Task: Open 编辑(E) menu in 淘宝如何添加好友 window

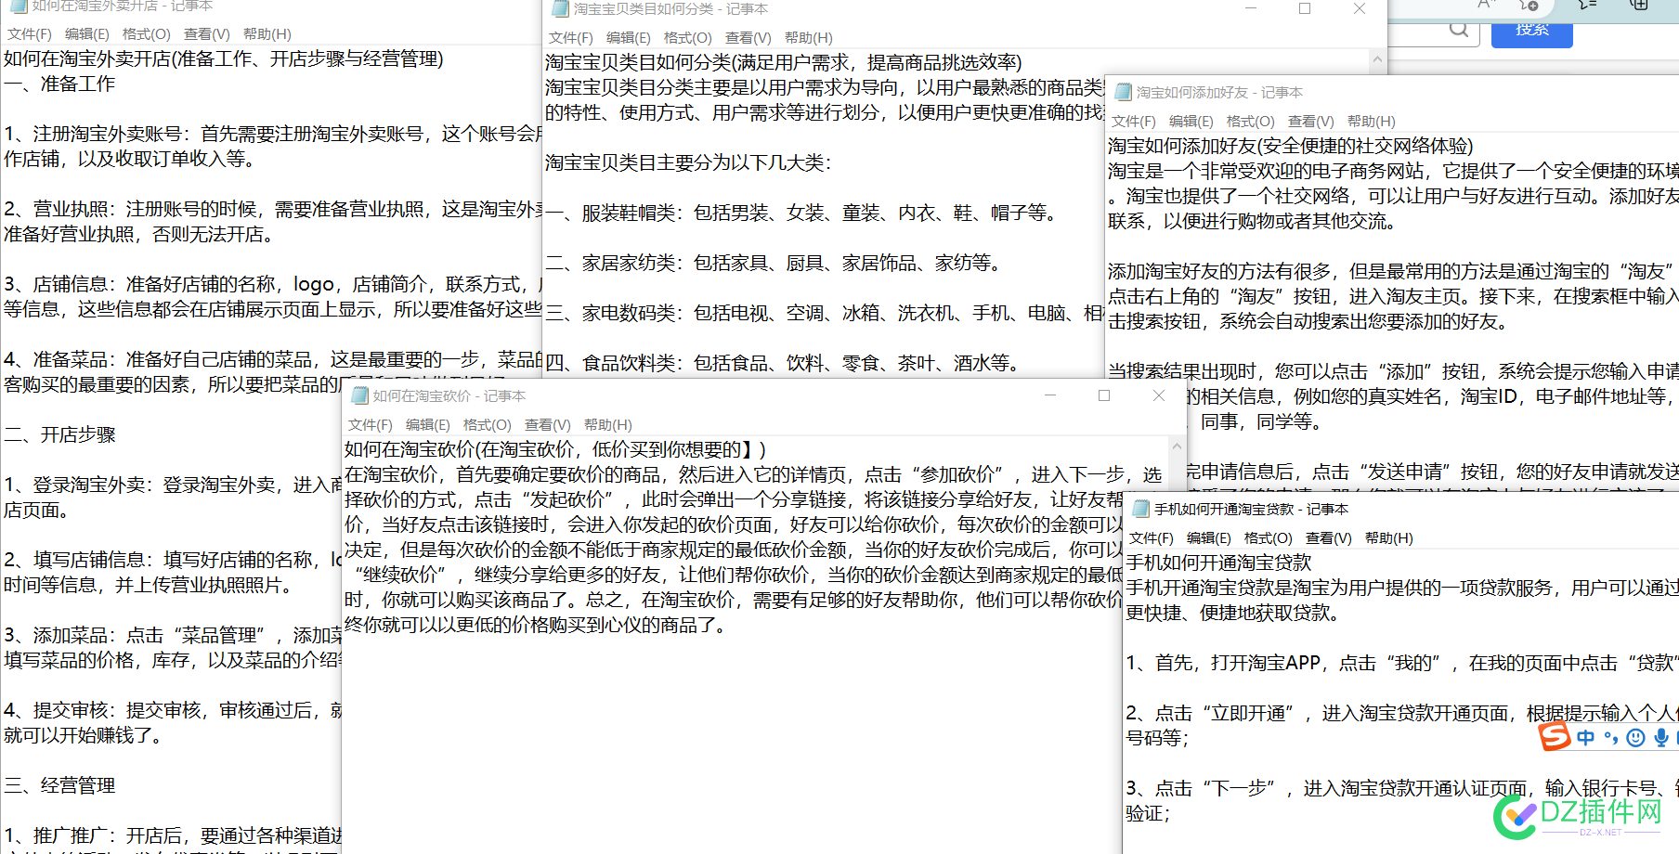Action: click(x=1191, y=122)
